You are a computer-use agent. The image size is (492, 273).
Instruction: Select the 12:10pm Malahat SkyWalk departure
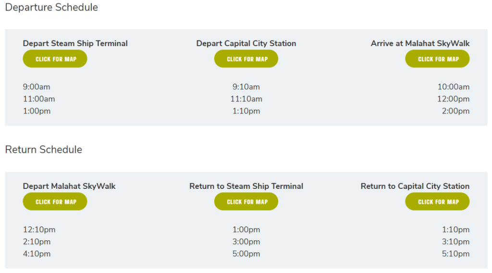(39, 230)
